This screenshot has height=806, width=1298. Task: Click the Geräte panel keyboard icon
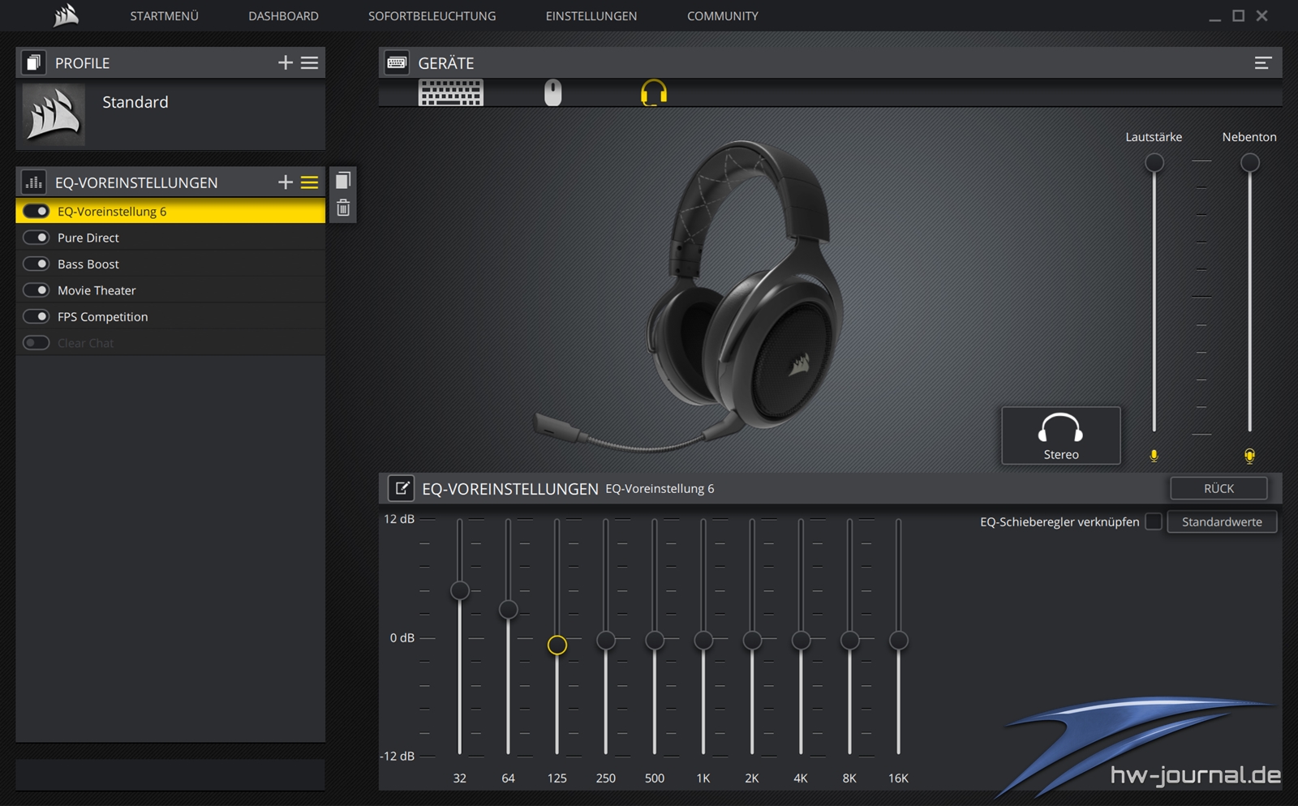pos(397,62)
